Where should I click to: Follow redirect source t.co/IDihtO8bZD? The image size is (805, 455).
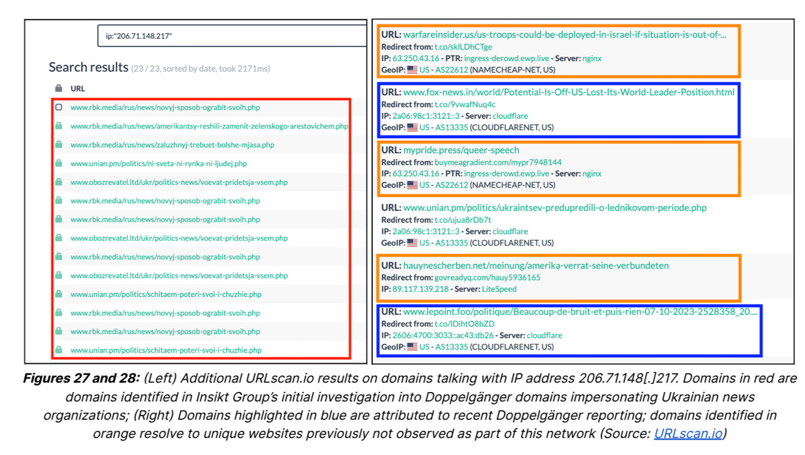(464, 324)
